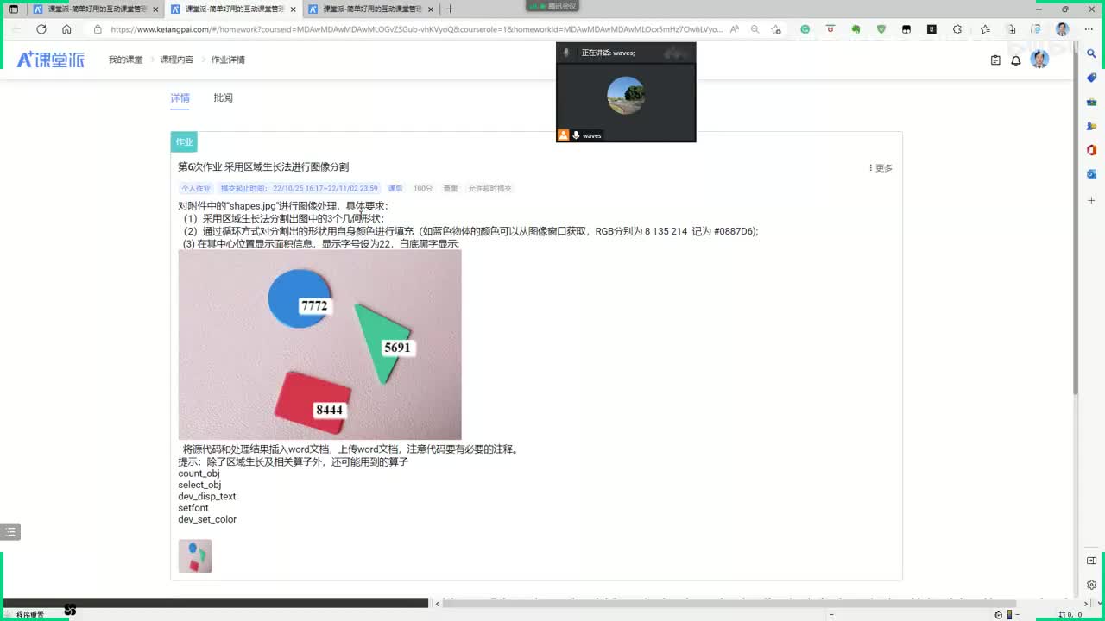This screenshot has height=621, width=1105.
Task: Open a new browser tab
Action: (450, 9)
